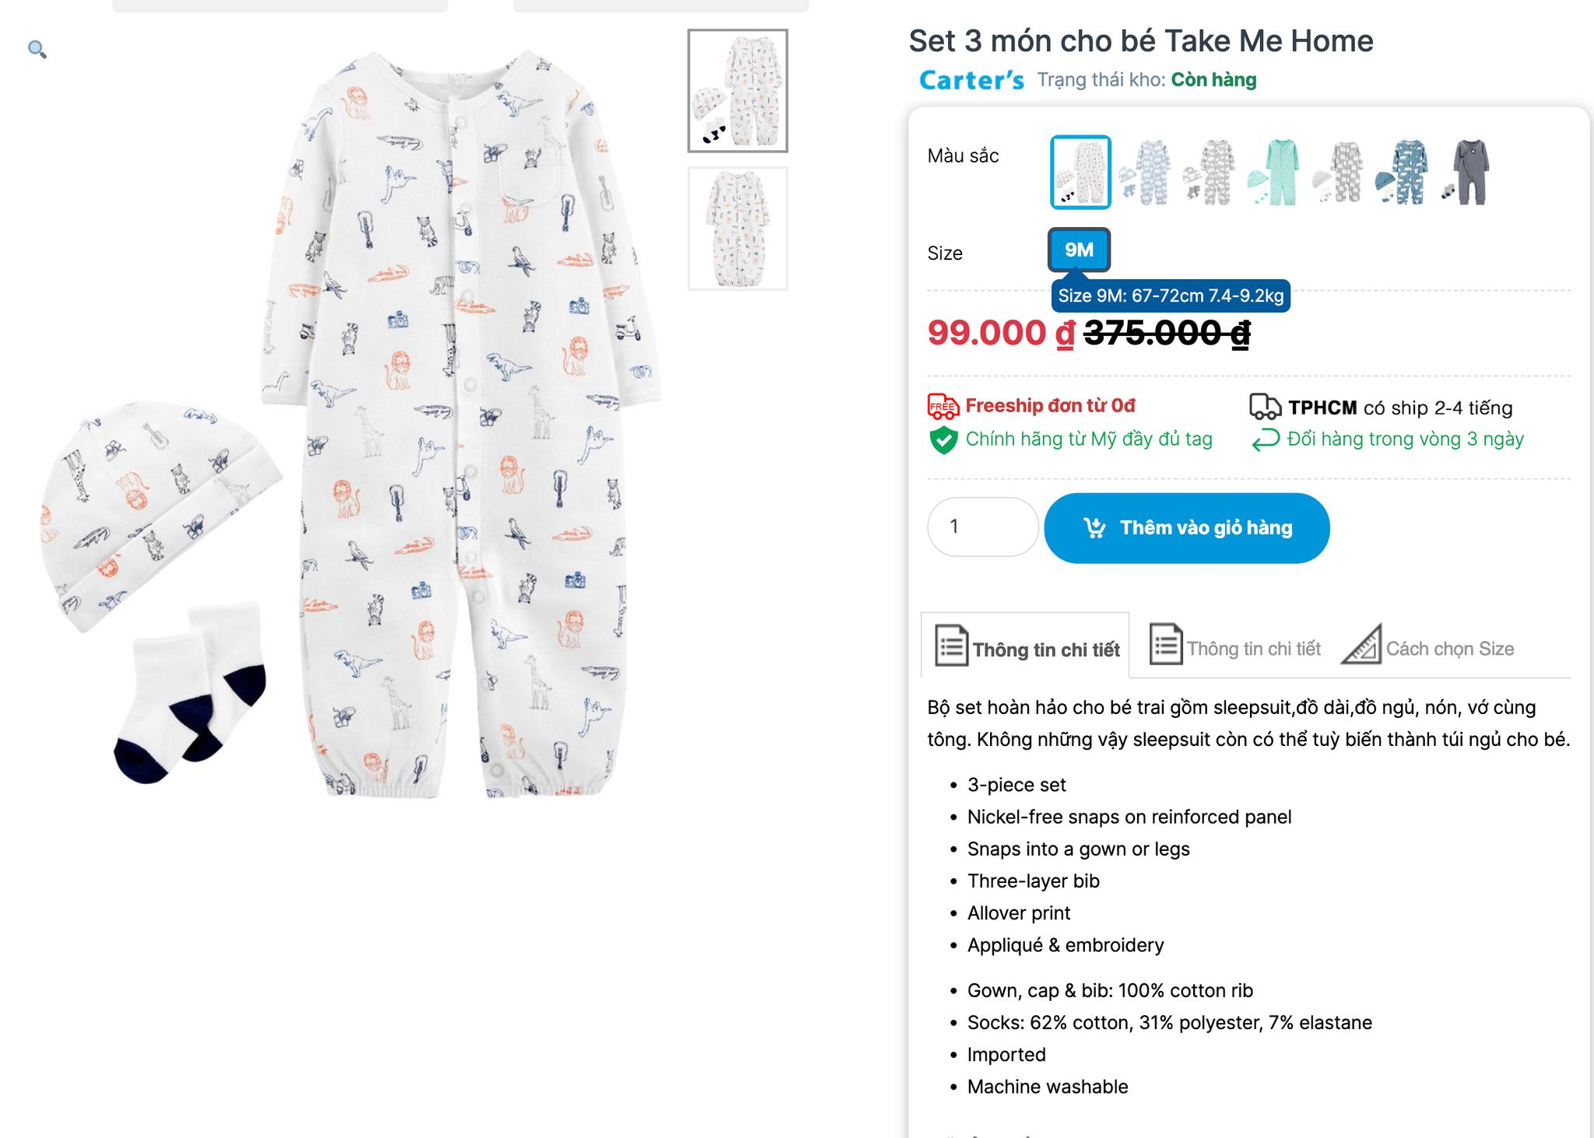Click the green verified shield icon
Viewport: 1594px width, 1138px height.
click(x=943, y=439)
